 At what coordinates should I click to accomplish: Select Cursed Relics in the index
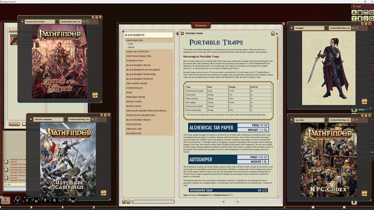point(134,88)
